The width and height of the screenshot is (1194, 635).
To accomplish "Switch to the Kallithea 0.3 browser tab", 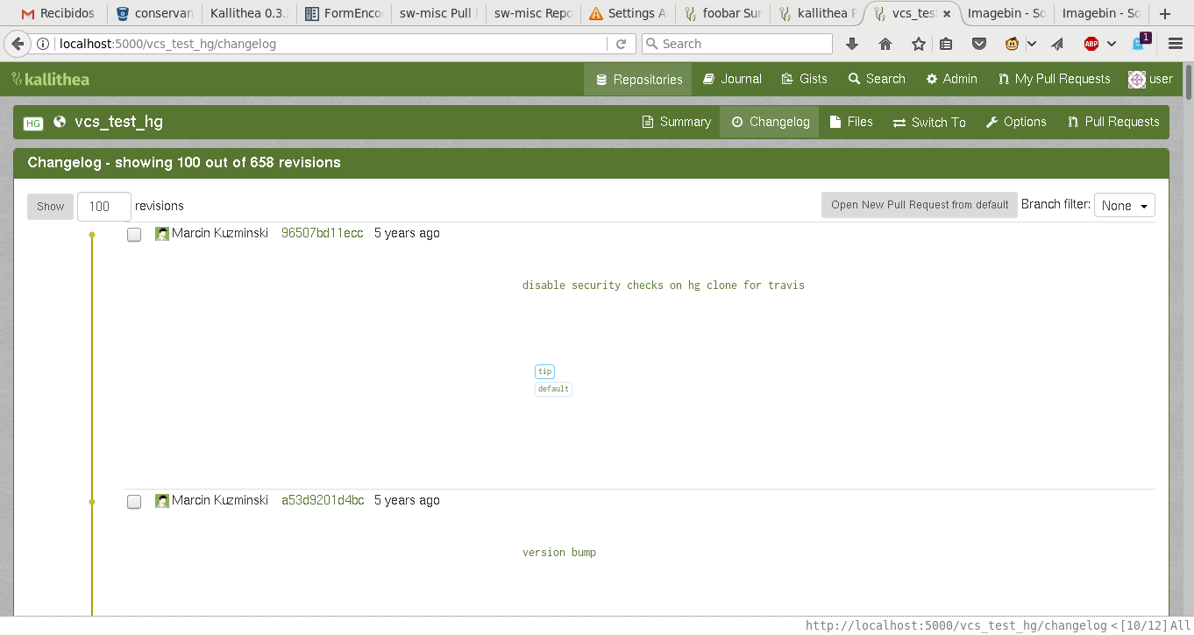I will coord(250,14).
